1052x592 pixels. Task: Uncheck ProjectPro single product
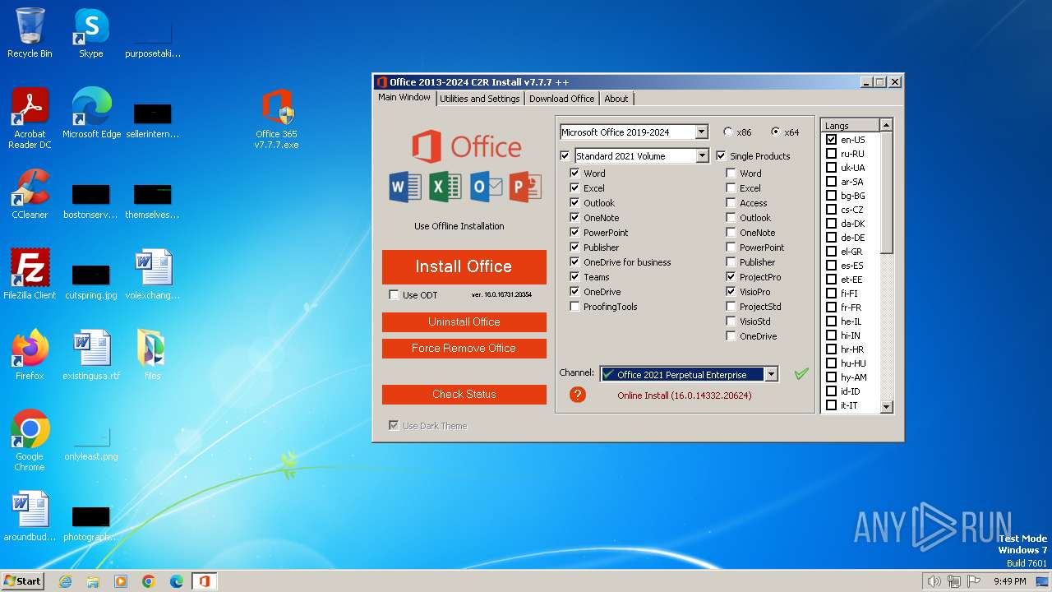[x=731, y=277]
